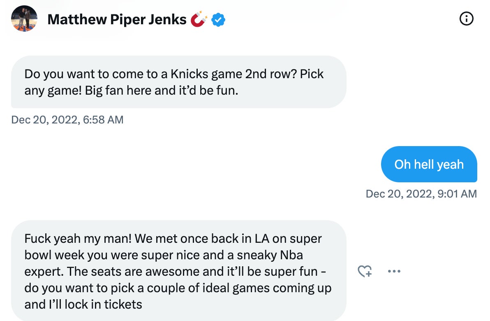Click the 9:01 AM timestamp
The image size is (490, 321).
click(421, 193)
